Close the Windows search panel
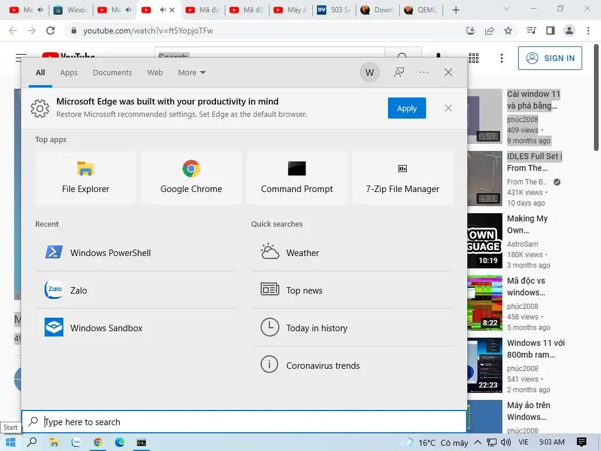601x451 pixels. (x=448, y=72)
